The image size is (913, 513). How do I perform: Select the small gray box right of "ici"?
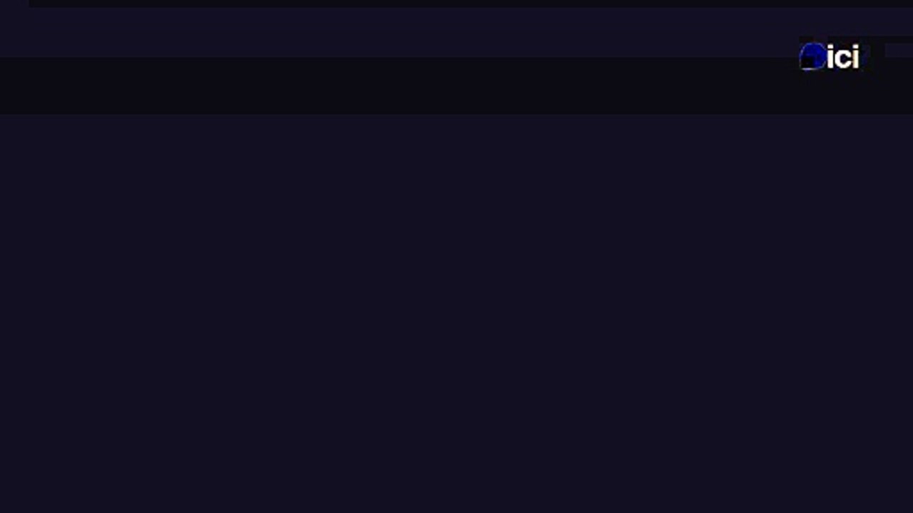898,50
